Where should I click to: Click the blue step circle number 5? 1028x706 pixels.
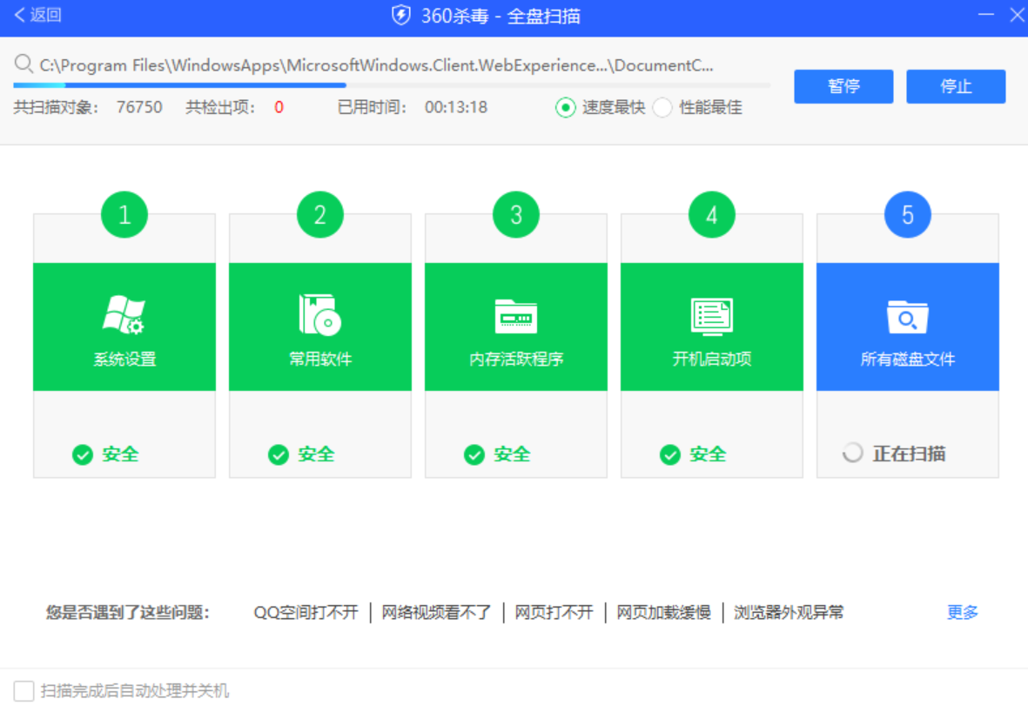tap(907, 215)
